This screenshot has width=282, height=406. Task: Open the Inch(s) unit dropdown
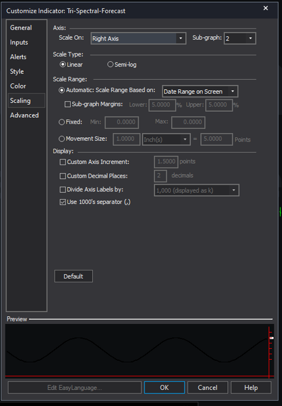click(x=166, y=140)
